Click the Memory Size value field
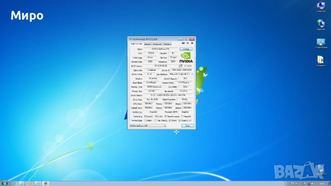The height and width of the screenshot is (186, 331). tap(152, 91)
